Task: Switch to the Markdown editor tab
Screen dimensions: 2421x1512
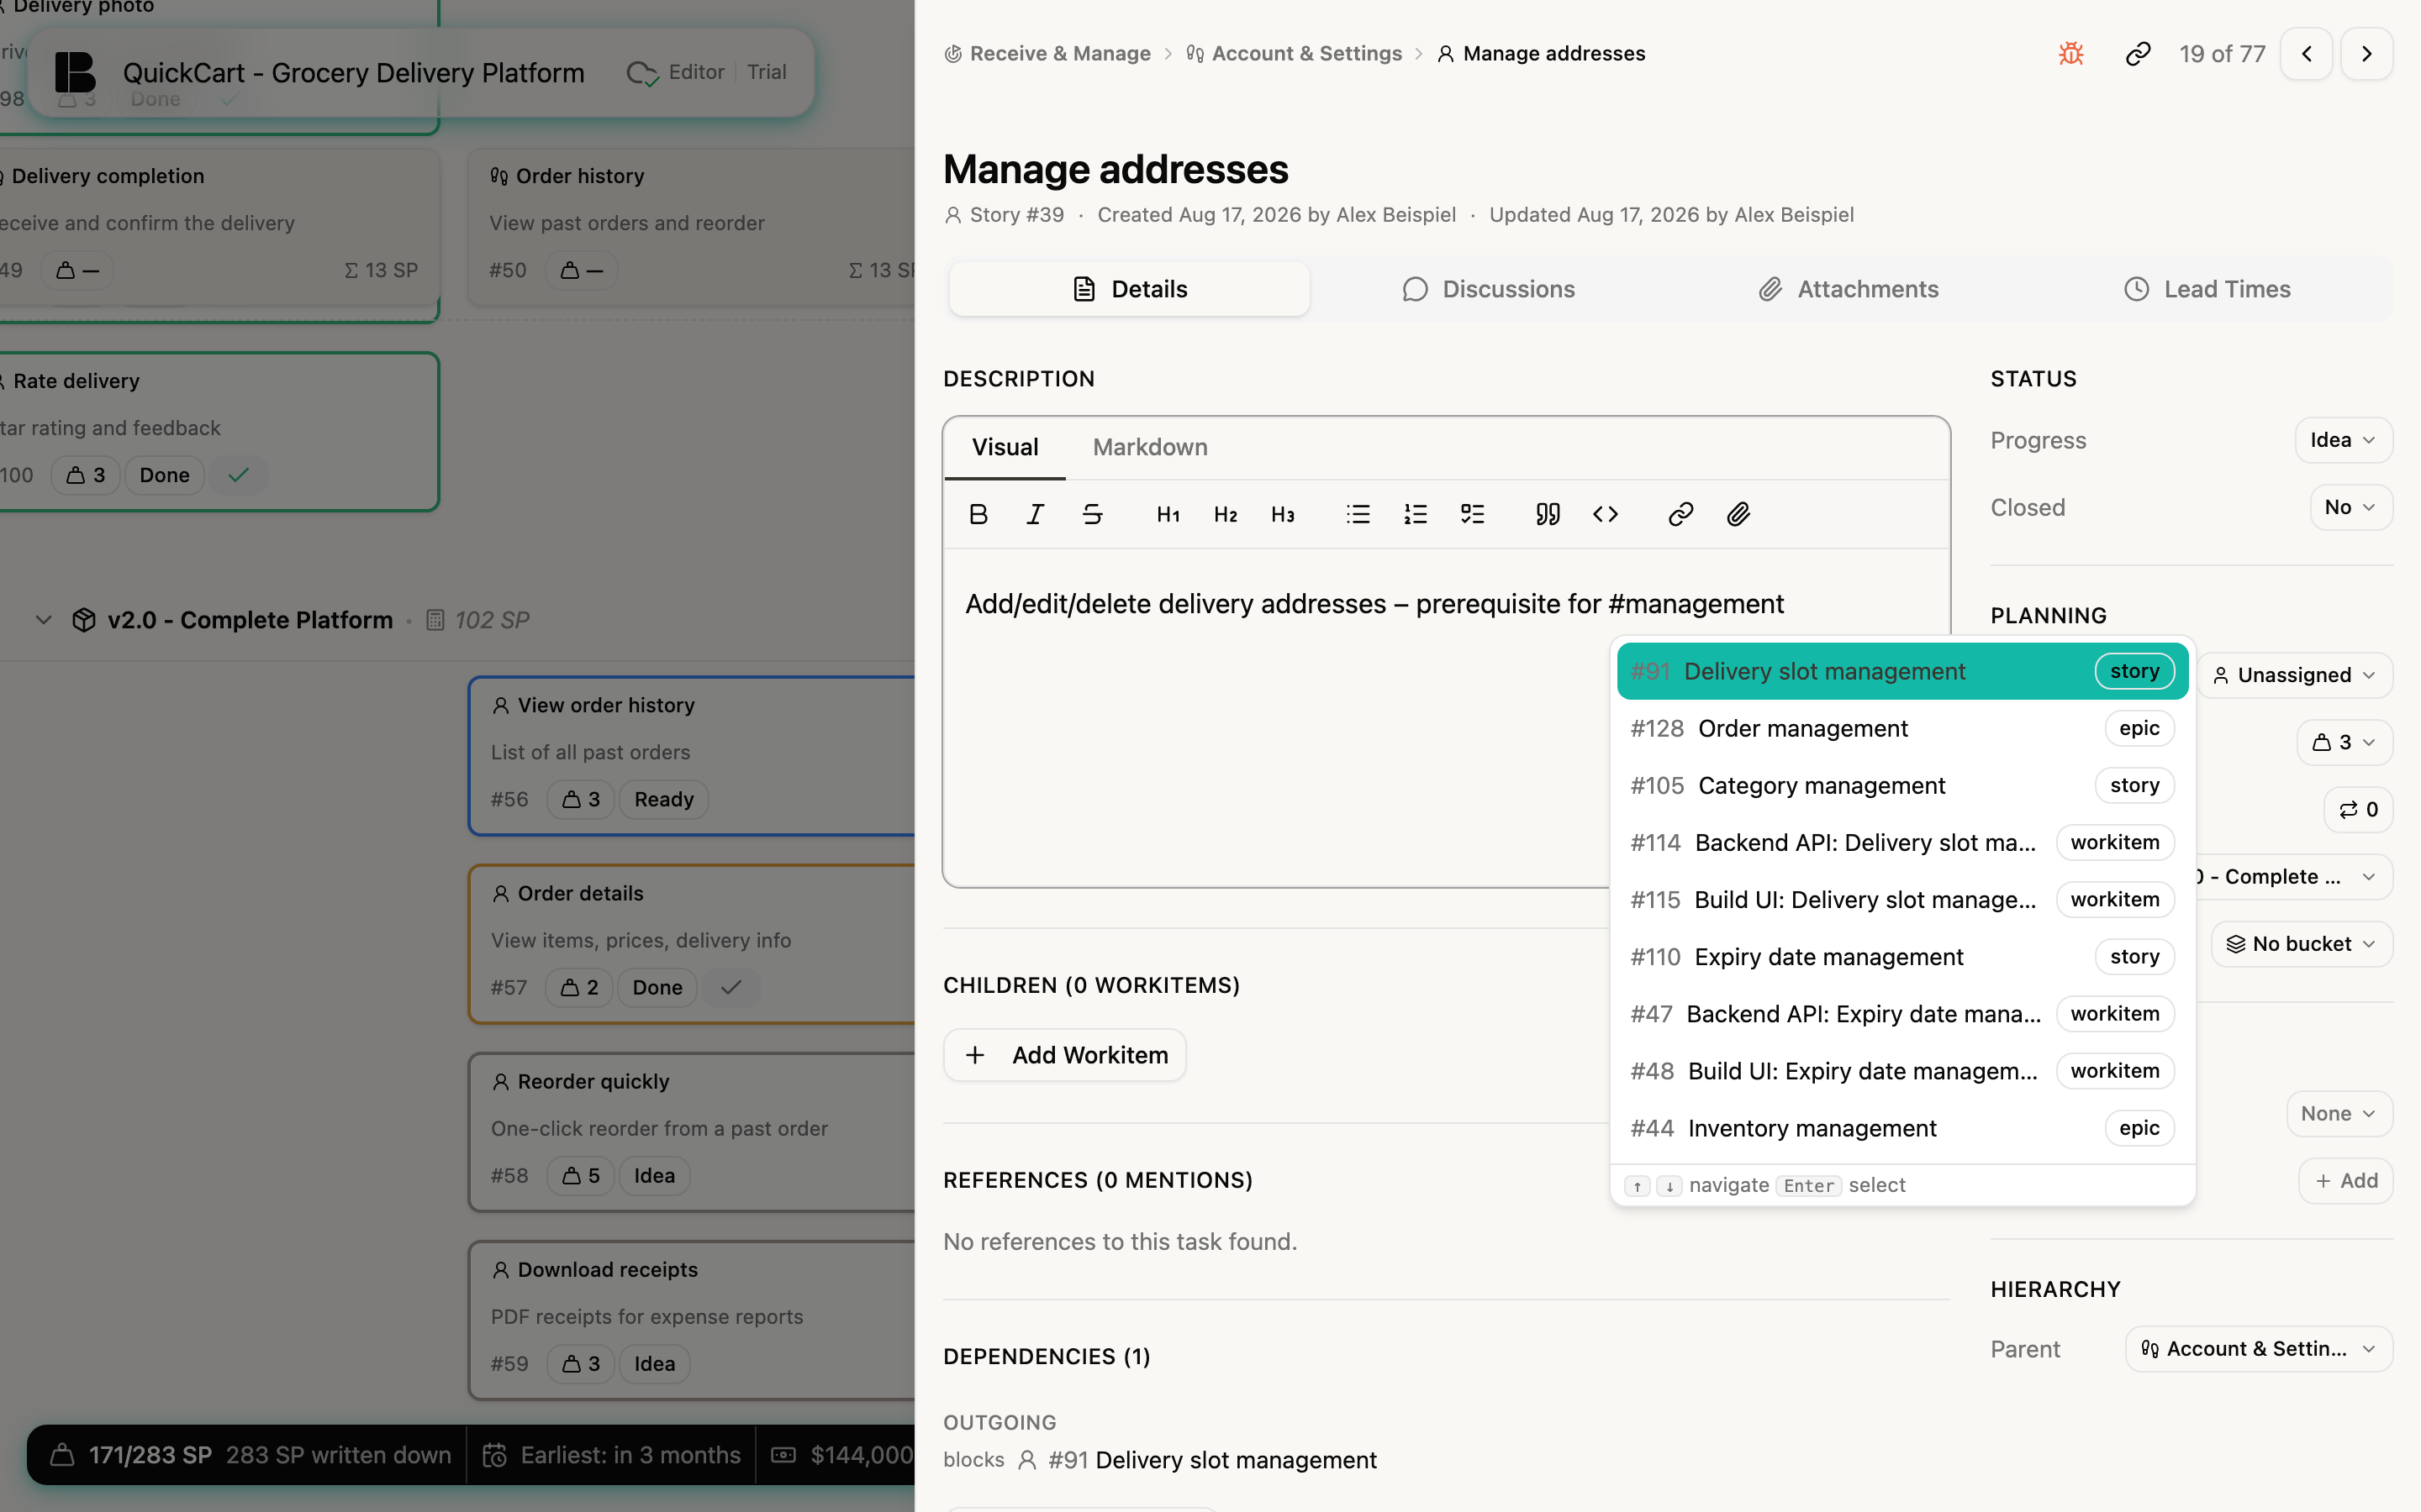Action: (1149, 447)
